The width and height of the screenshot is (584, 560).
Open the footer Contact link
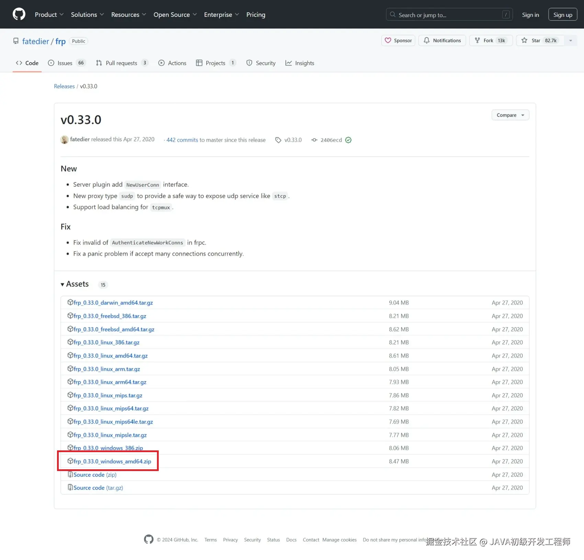(311, 540)
